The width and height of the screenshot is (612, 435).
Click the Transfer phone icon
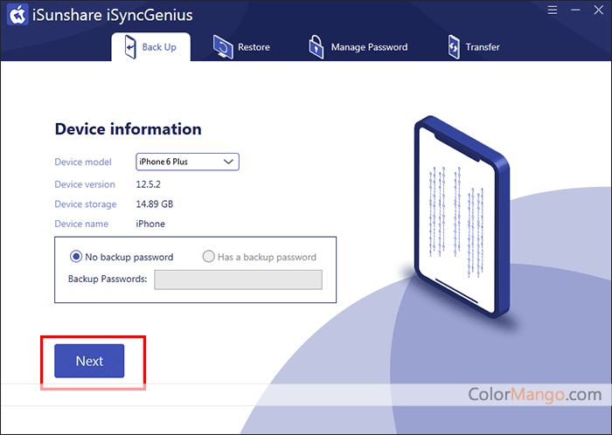454,46
